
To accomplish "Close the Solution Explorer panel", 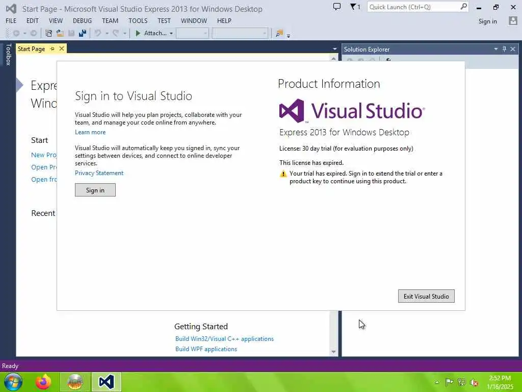I will click(513, 49).
